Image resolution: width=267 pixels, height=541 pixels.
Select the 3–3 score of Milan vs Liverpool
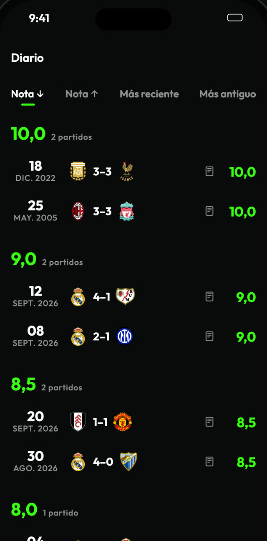coord(102,211)
